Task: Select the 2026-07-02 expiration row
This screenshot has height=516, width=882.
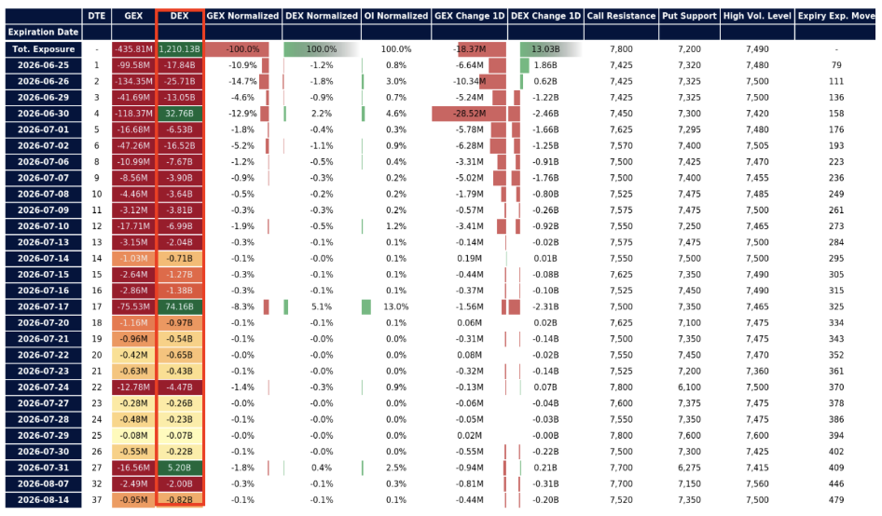Action: (43, 145)
